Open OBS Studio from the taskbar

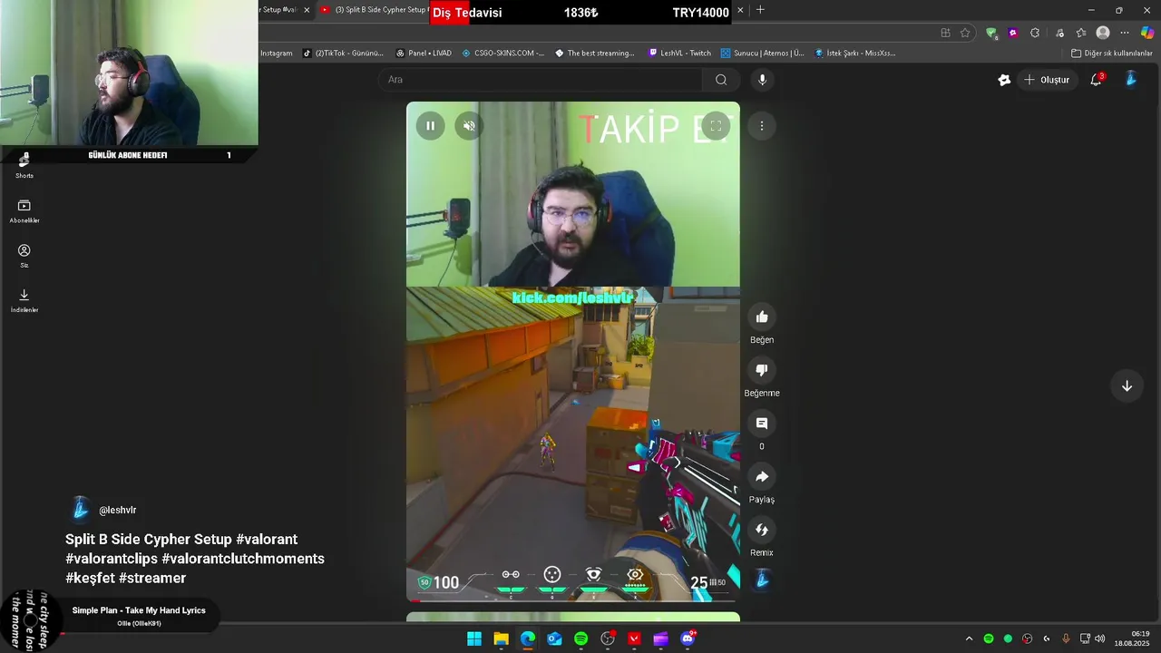pos(608,638)
